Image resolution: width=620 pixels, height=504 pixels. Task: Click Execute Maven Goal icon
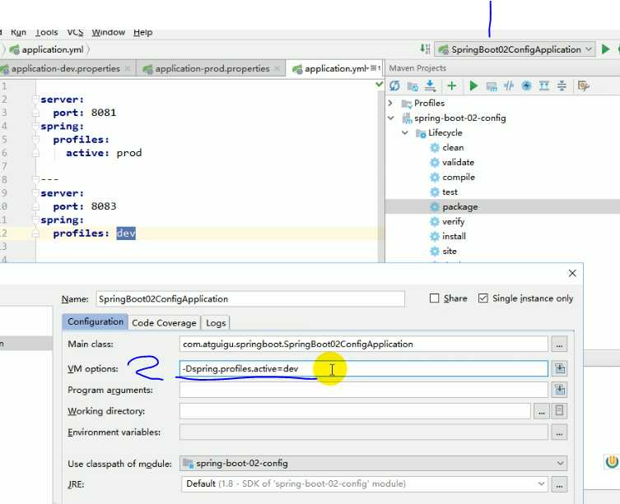492,86
